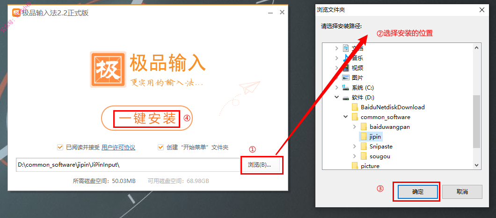Collapse the common_software folder node

[x=345, y=117]
